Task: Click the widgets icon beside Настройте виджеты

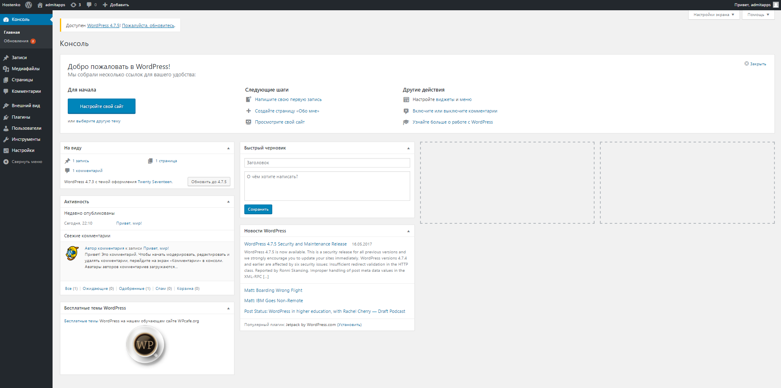Action: pos(406,99)
